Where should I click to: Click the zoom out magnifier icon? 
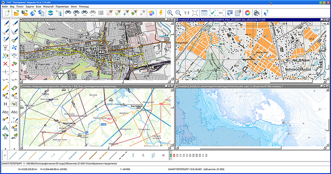tap(179, 13)
